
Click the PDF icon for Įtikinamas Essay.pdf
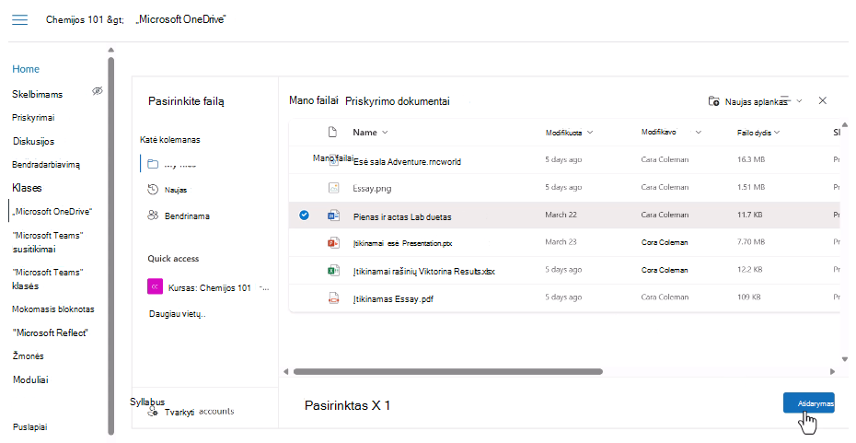click(333, 297)
